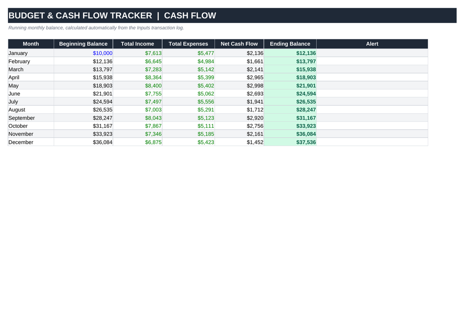Image resolution: width=467 pixels, height=331 pixels.
Task: Click February ending balance $13,797
Action: pos(290,62)
